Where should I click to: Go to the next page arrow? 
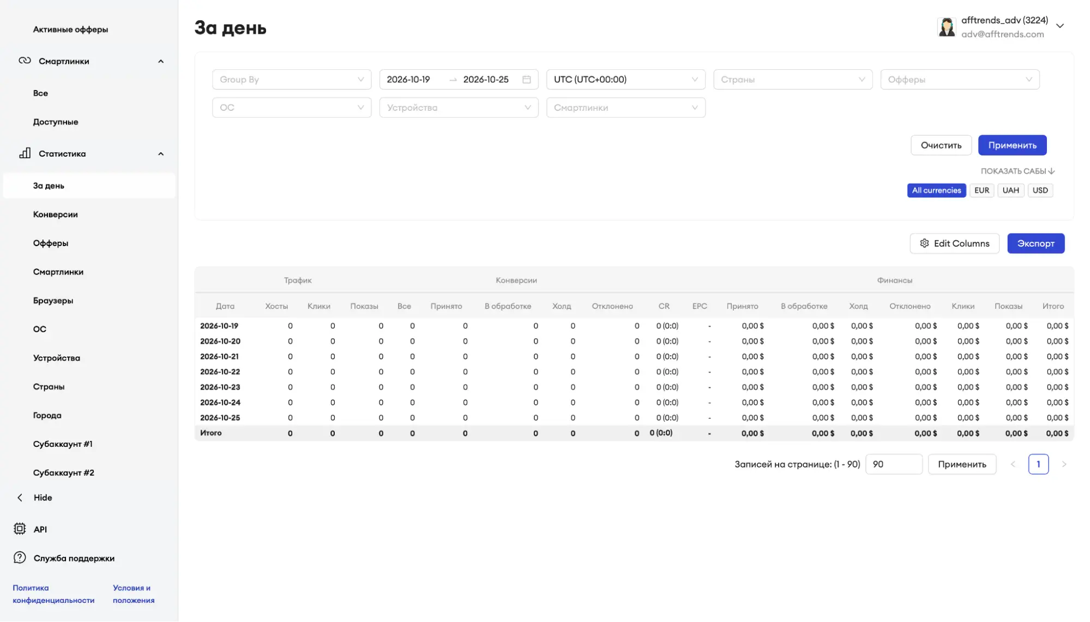[1064, 464]
